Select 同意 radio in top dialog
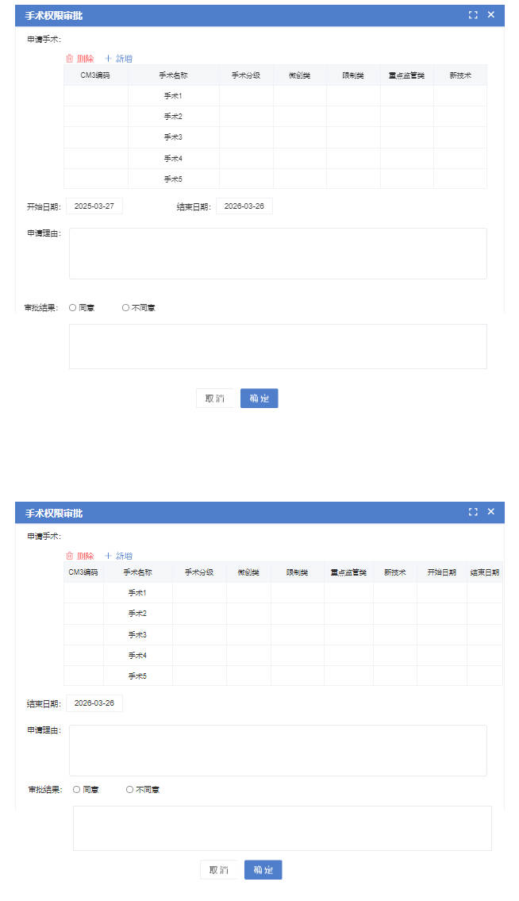 [x=73, y=307]
